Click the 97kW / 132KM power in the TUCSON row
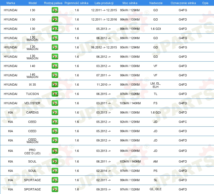The width and height of the screenshot is (214, 194). tap(130, 94)
